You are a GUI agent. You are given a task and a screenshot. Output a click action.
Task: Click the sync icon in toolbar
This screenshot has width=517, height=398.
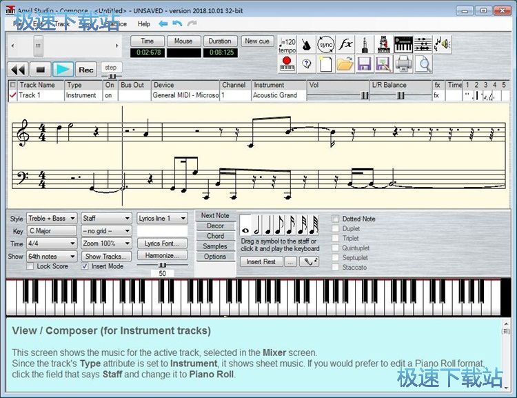click(326, 44)
